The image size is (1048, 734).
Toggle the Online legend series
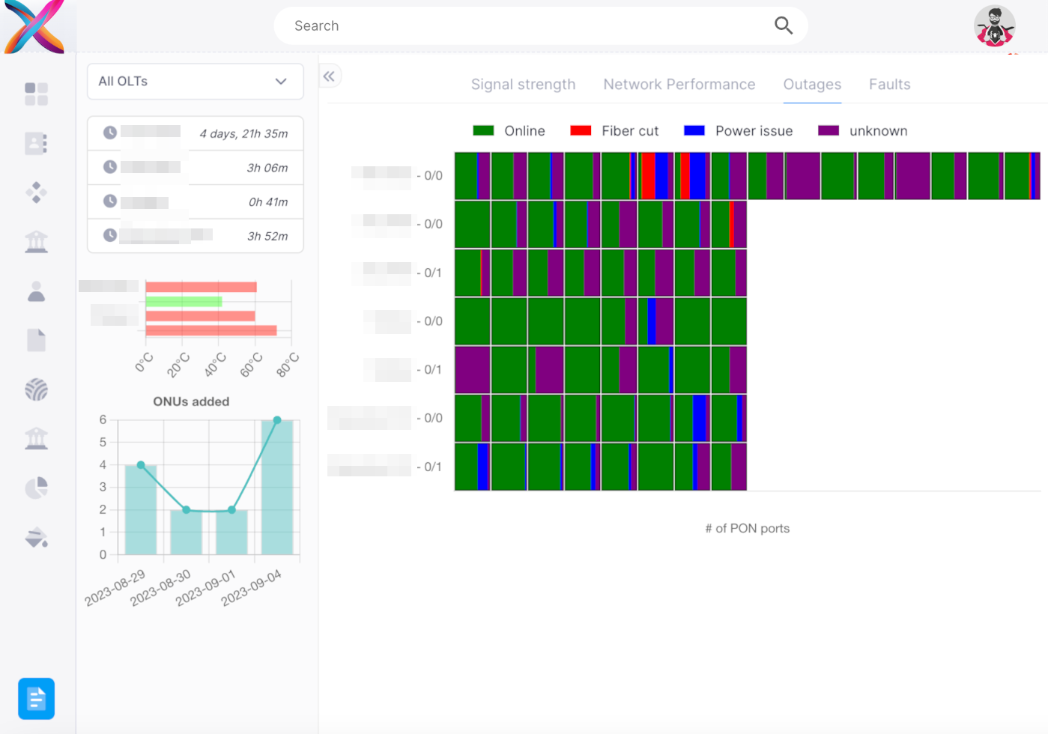(509, 131)
